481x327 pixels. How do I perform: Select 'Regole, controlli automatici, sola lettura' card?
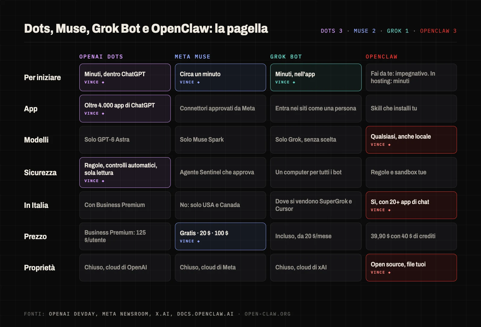point(125,172)
